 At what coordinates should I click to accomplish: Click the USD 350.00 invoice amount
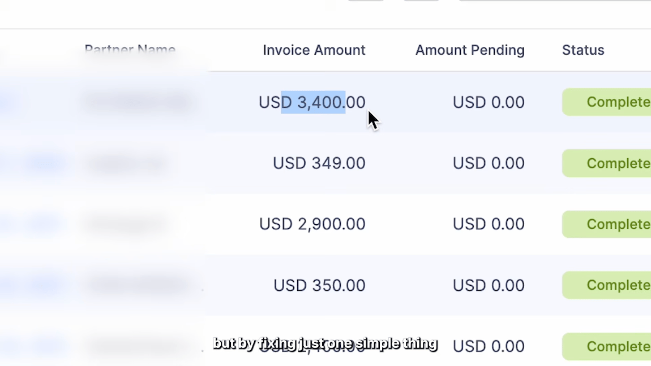pos(319,285)
